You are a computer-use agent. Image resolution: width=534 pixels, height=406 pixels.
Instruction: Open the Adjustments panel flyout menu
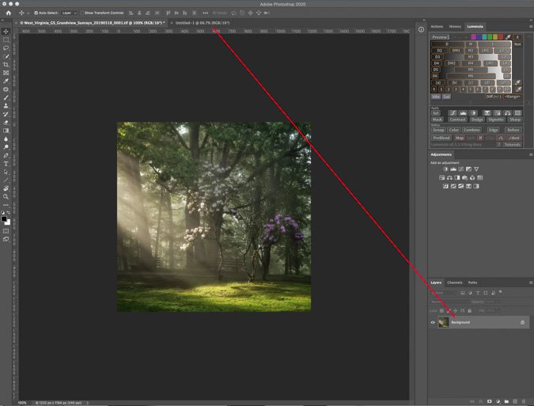(531, 154)
